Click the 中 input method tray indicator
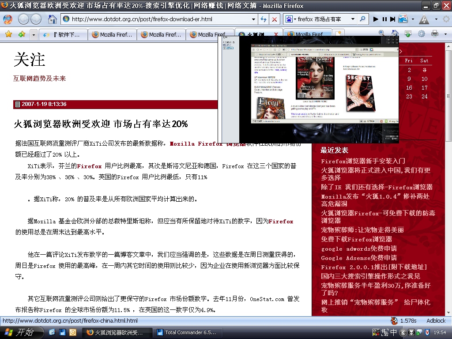Image resolution: width=452 pixels, height=339 pixels. (x=393, y=332)
